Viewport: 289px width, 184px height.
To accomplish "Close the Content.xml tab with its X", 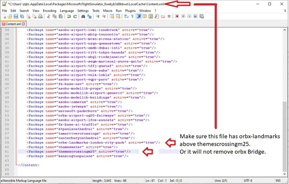I will pyautogui.click(x=23, y=24).
